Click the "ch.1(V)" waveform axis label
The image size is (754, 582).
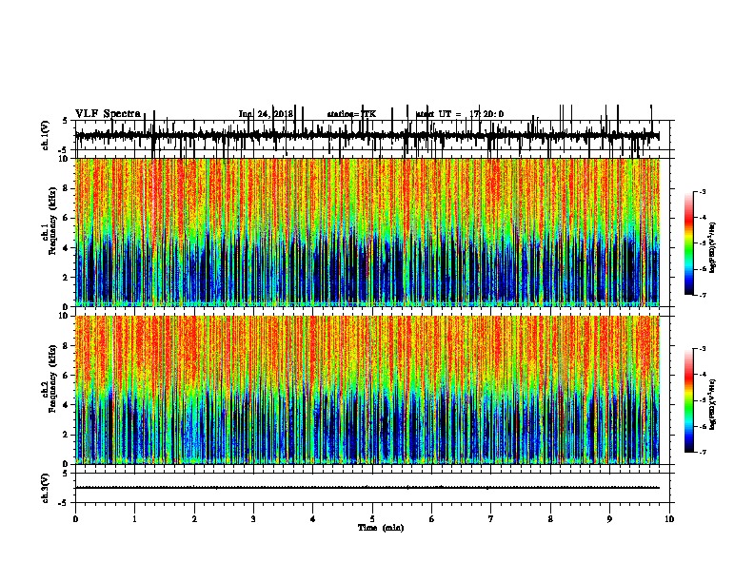pyautogui.click(x=45, y=135)
